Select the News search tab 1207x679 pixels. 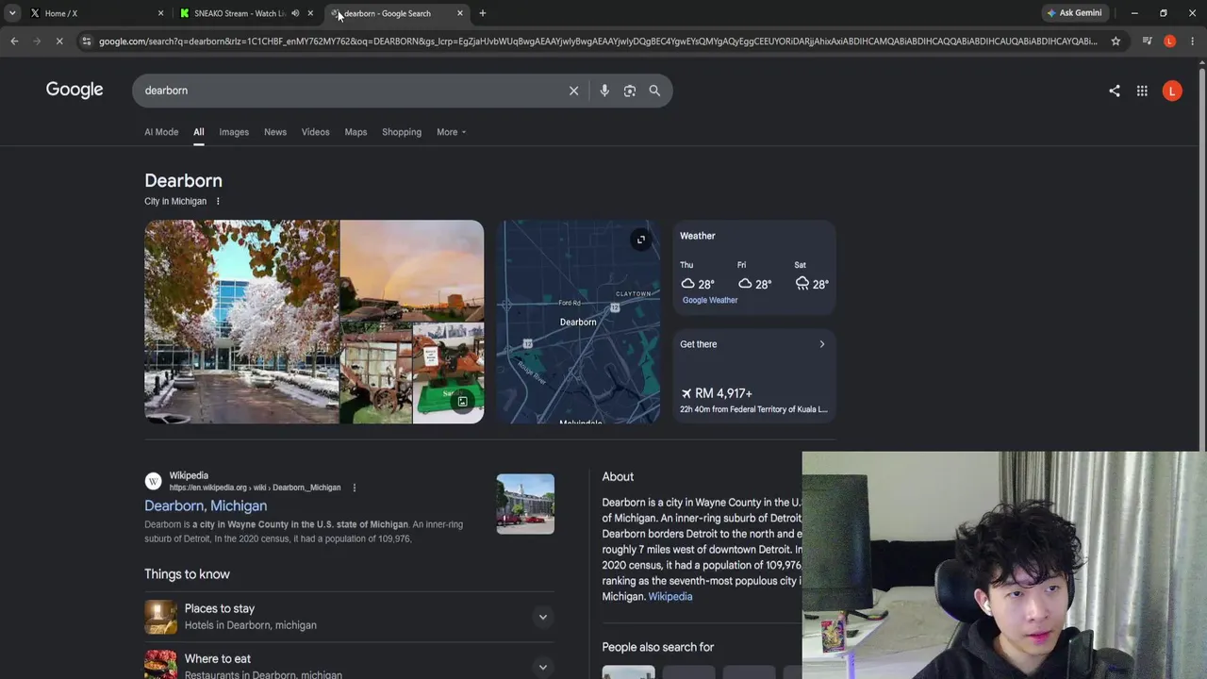coord(275,132)
